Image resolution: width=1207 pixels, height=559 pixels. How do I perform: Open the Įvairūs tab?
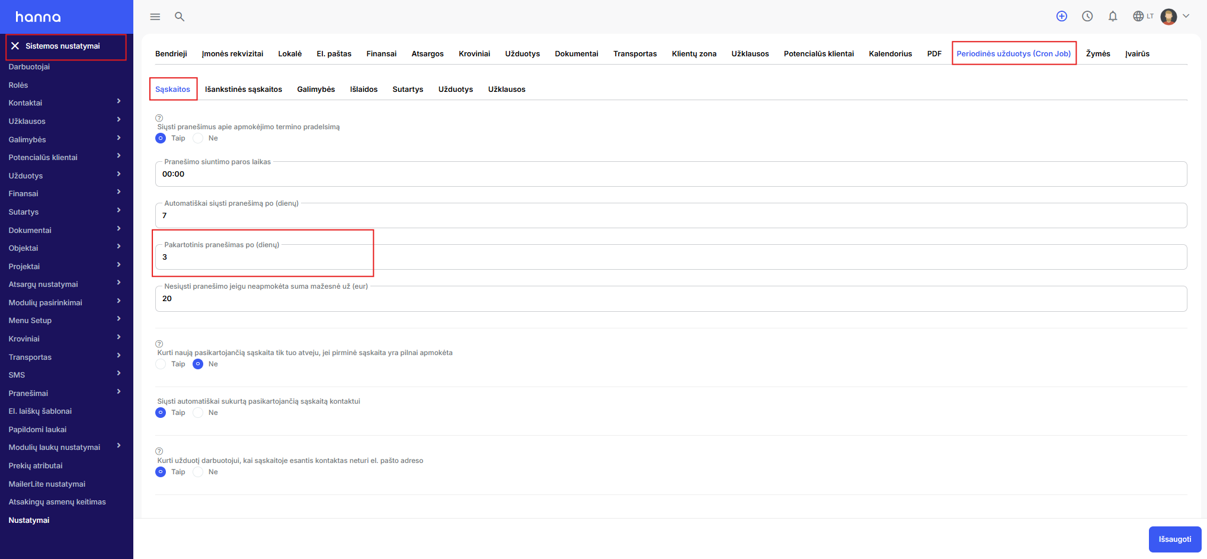[x=1137, y=53]
